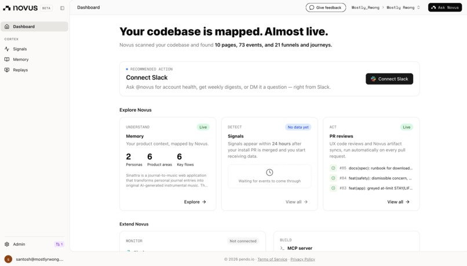Click the Novus logo in the sidebar

[20, 8]
